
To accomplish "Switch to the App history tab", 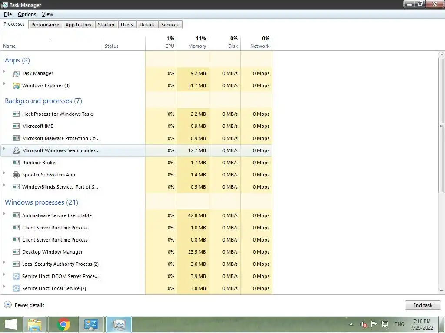I will click(x=78, y=25).
